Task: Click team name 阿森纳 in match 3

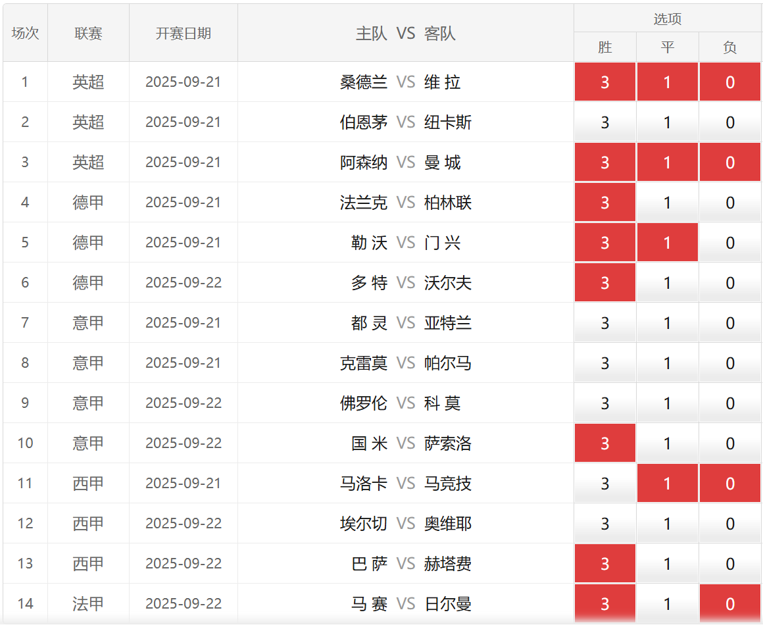Action: click(x=364, y=163)
